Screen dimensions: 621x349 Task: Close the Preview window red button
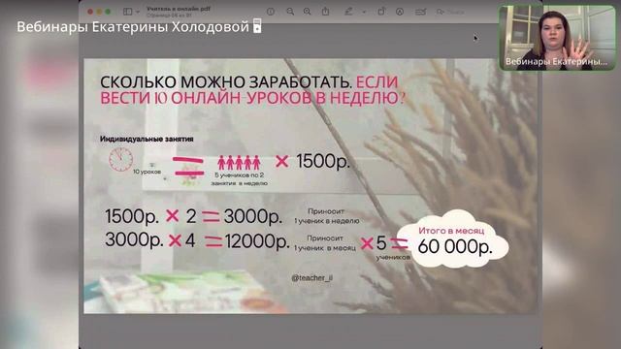pos(90,12)
